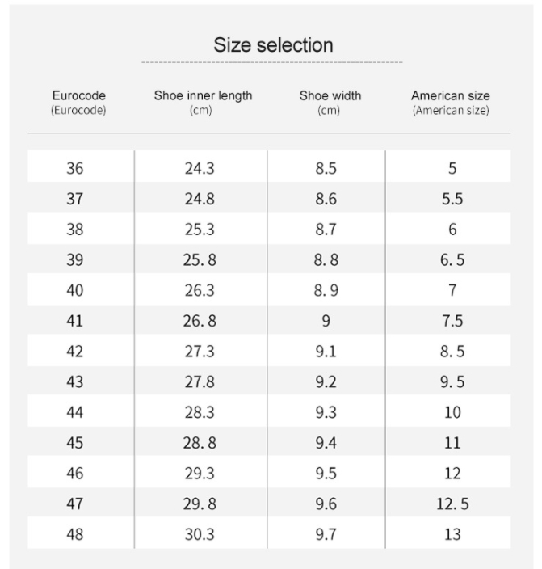
Task: Pick Eurocode size 42 in the table
Action: (x=75, y=352)
